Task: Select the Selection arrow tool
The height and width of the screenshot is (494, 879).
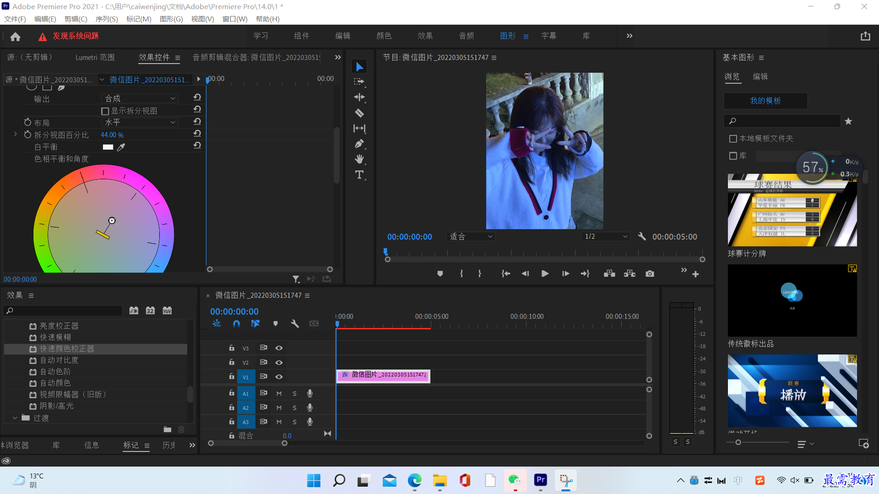Action: coord(359,67)
